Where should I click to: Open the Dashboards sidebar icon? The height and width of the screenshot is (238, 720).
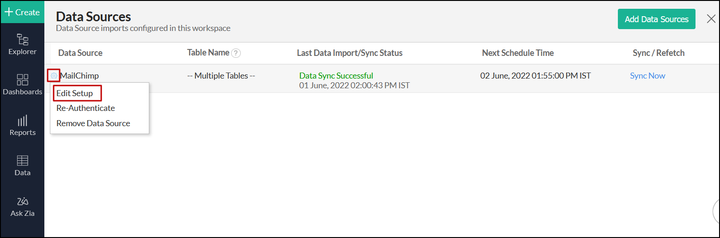coord(22,85)
